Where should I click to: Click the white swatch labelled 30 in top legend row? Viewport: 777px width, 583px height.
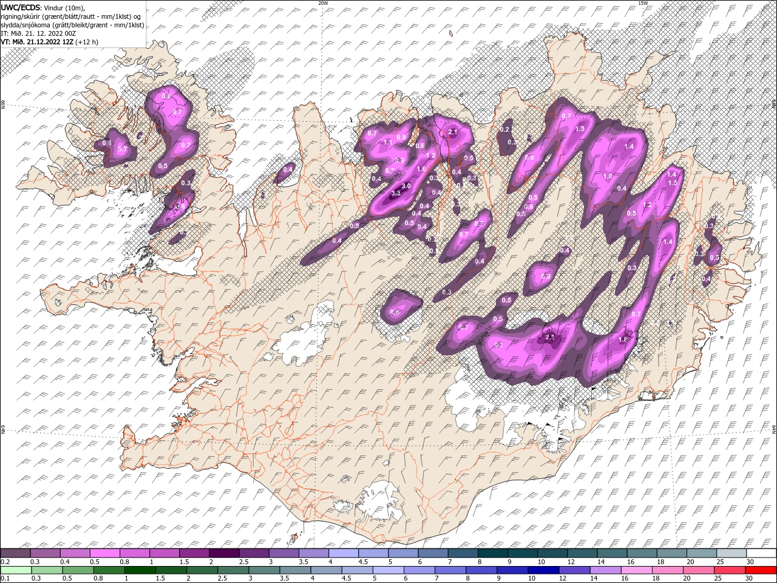[761, 553]
